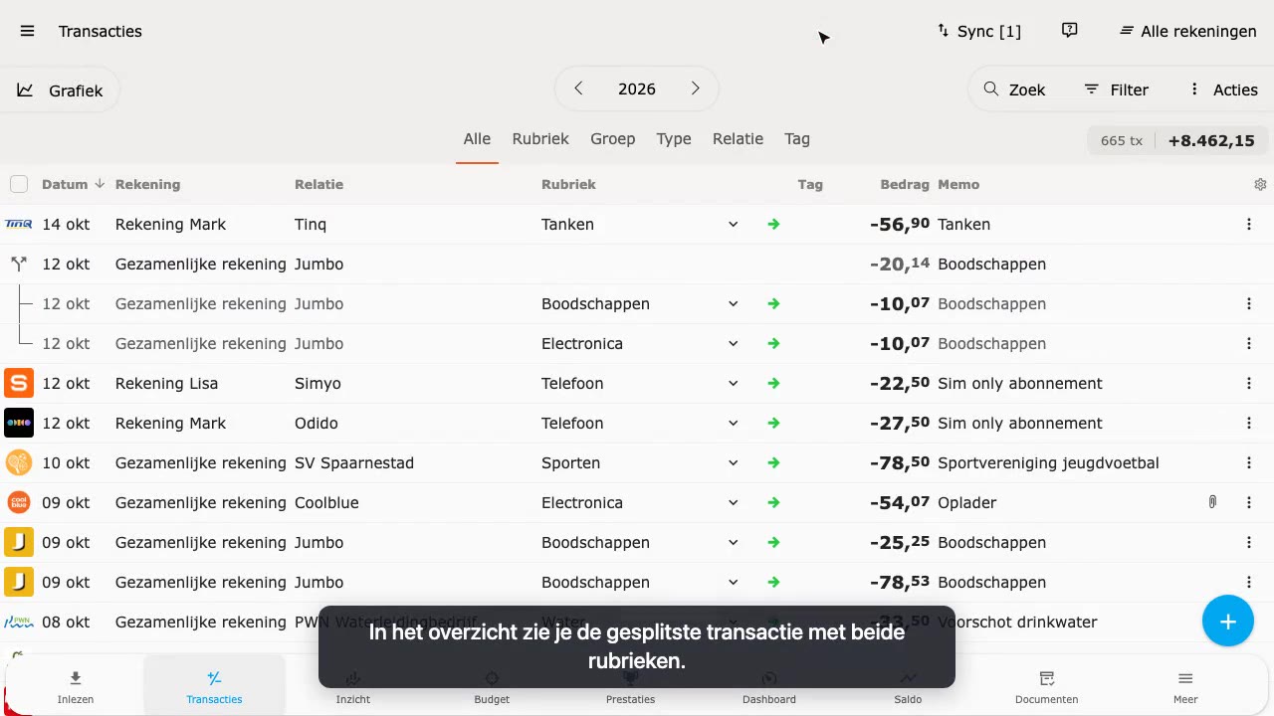
Task: Select the Alle tab
Action: 477,139
